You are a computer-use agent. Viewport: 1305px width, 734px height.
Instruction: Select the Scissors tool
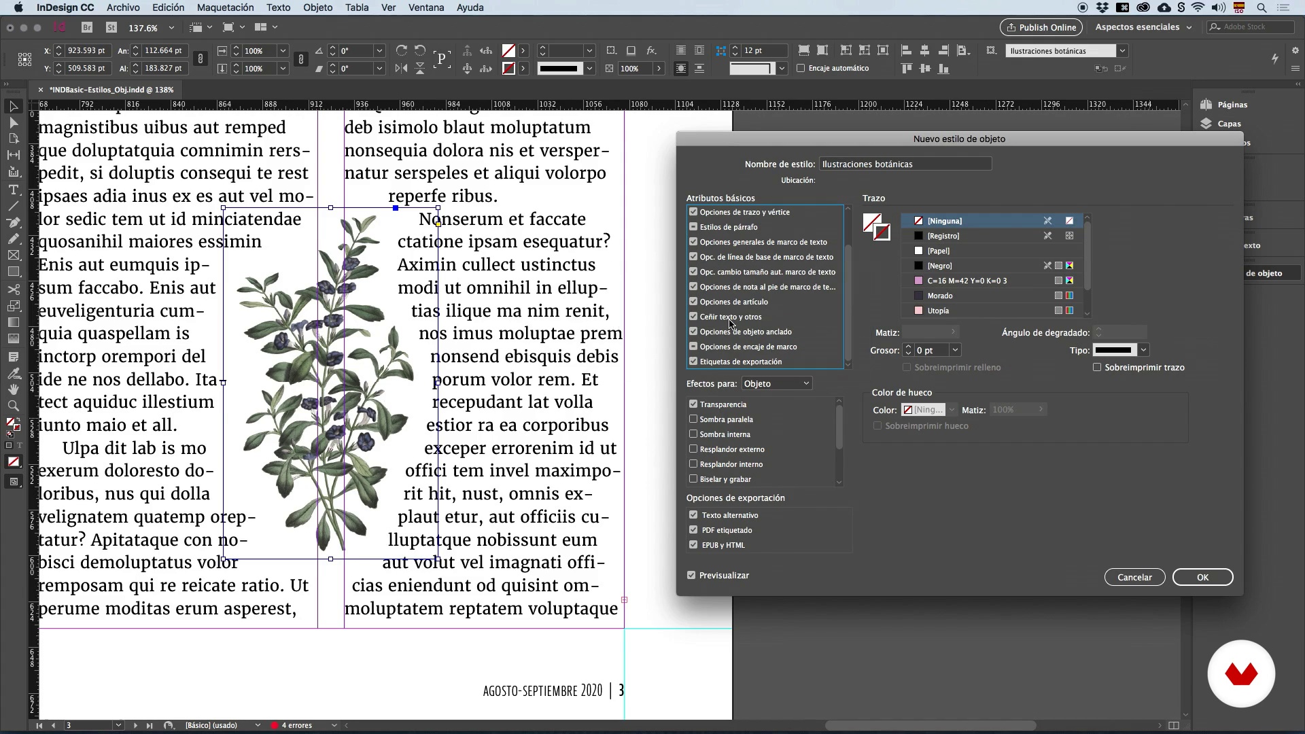coord(13,290)
